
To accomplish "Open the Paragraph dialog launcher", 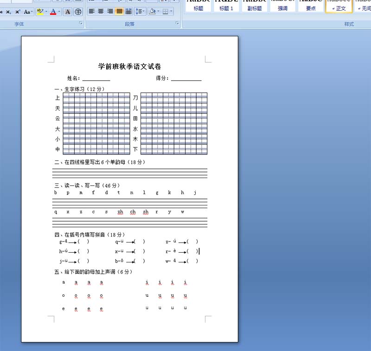I will [177, 23].
